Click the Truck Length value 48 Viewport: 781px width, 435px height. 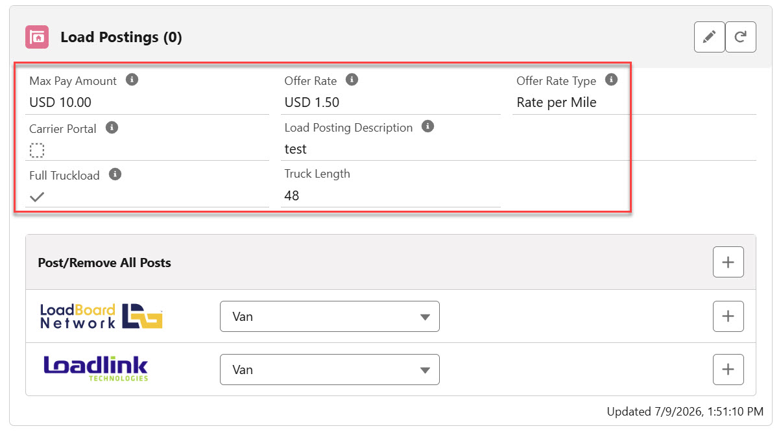pyautogui.click(x=292, y=196)
